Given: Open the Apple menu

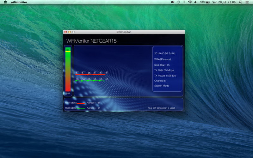Looking at the screenshot, I should [5, 2].
